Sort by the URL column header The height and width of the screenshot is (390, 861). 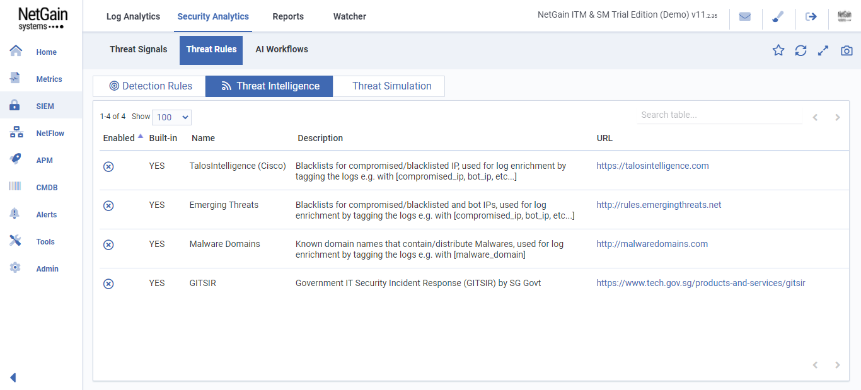(x=604, y=138)
